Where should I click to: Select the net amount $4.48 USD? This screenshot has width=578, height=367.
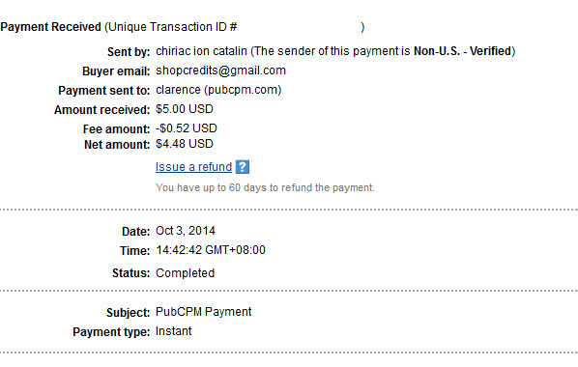tap(185, 144)
